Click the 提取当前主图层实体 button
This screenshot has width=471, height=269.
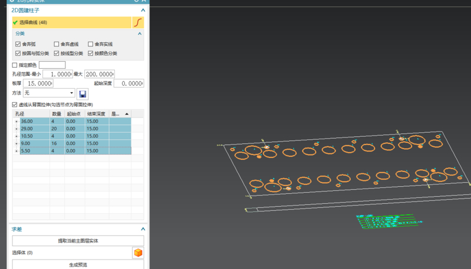[x=78, y=241]
